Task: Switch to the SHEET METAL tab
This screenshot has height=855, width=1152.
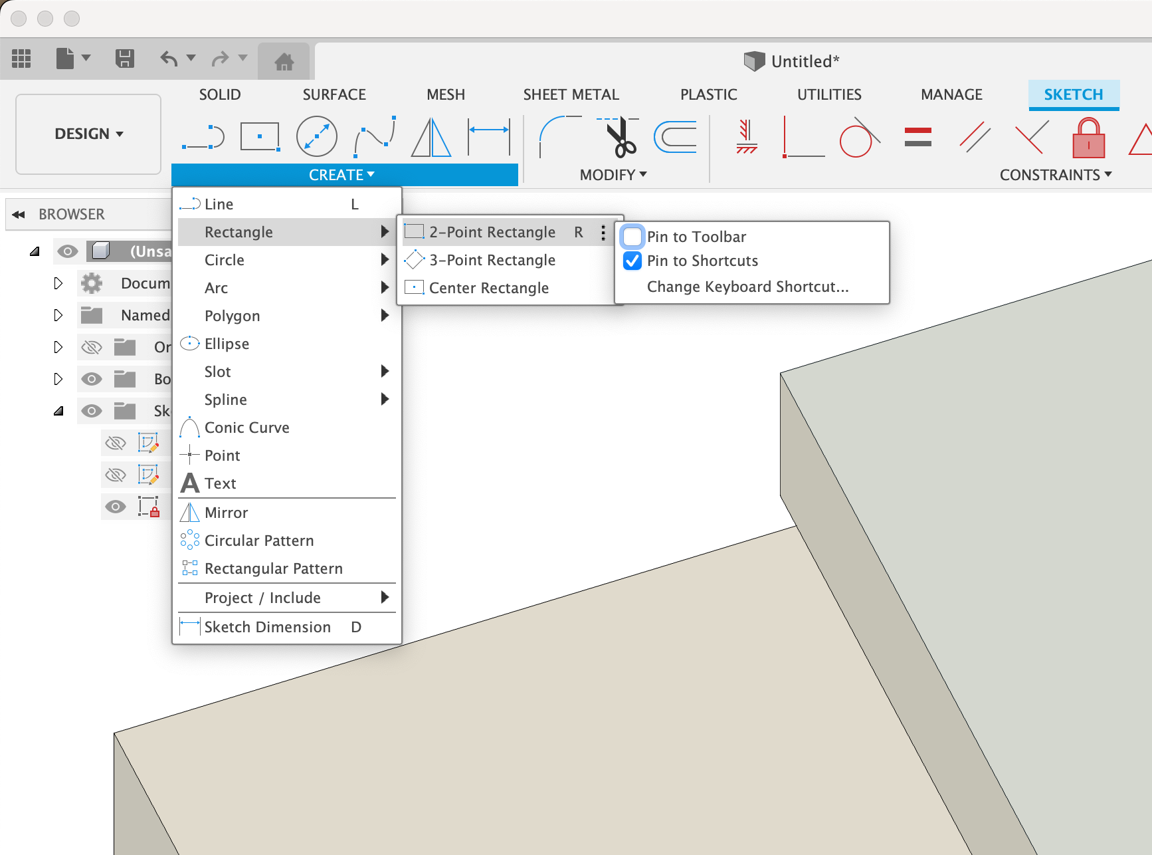Action: [571, 94]
